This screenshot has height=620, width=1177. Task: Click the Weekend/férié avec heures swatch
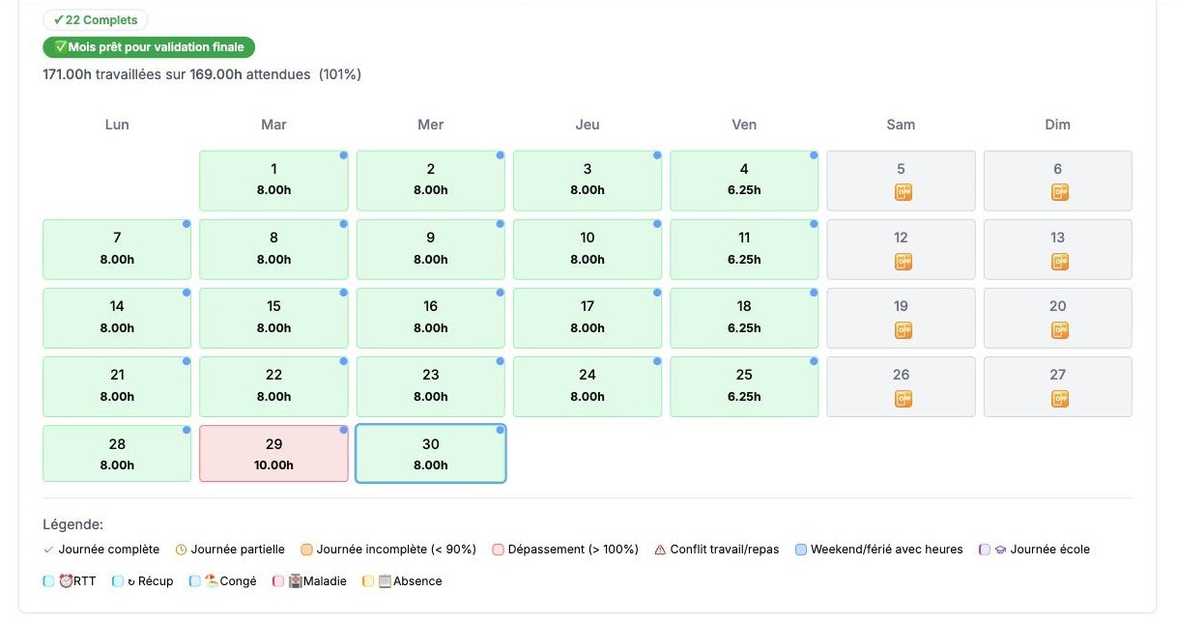click(x=801, y=550)
